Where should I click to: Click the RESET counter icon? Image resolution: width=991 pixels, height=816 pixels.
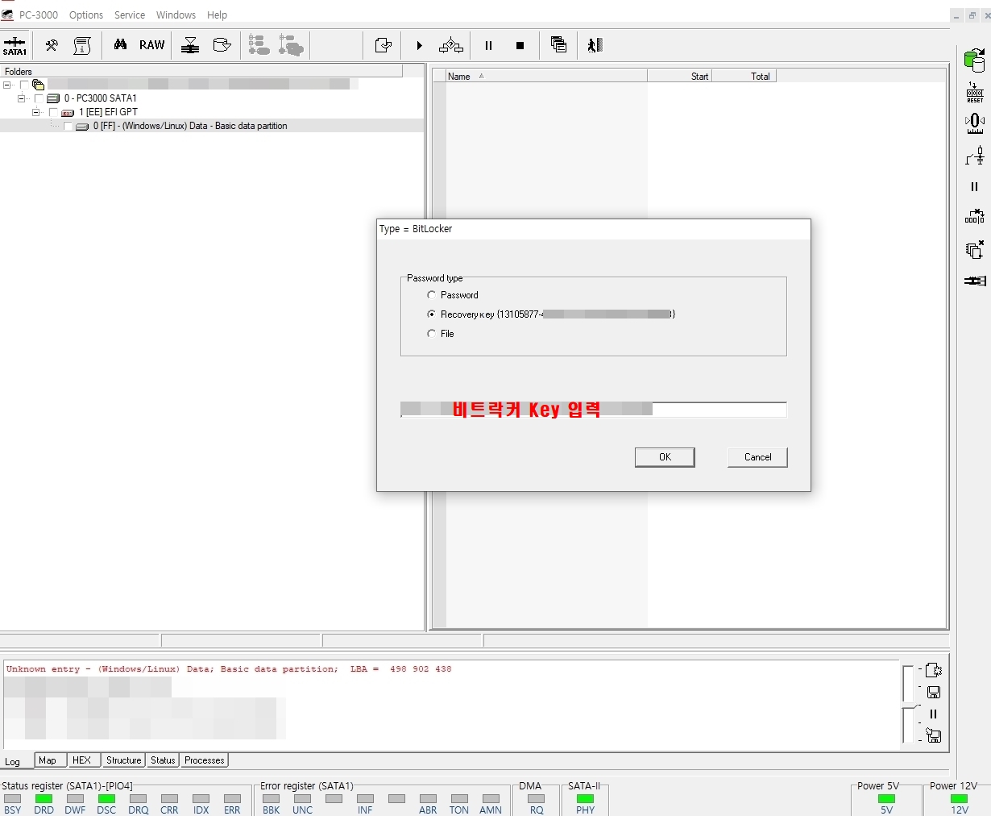point(975,92)
